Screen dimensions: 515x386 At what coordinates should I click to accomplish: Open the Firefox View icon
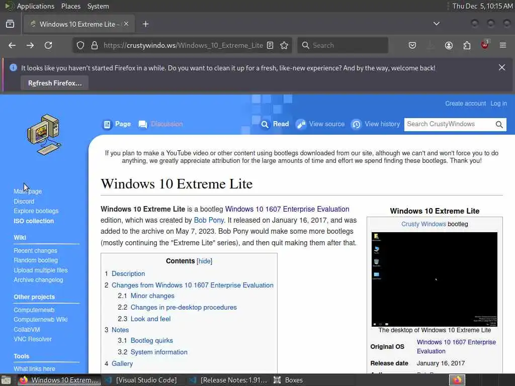[10, 24]
